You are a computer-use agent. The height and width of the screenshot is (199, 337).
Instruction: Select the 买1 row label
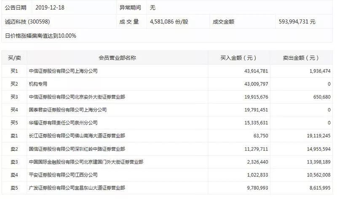(14, 71)
